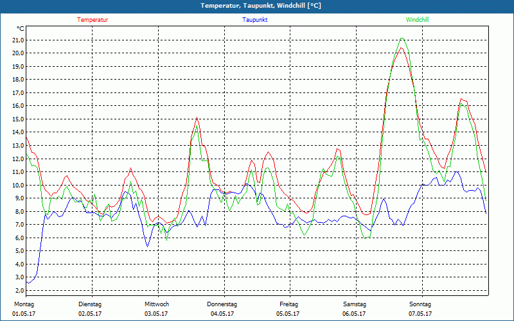Click the °C unit label
The height and width of the screenshot is (321, 514).
click(x=20, y=29)
